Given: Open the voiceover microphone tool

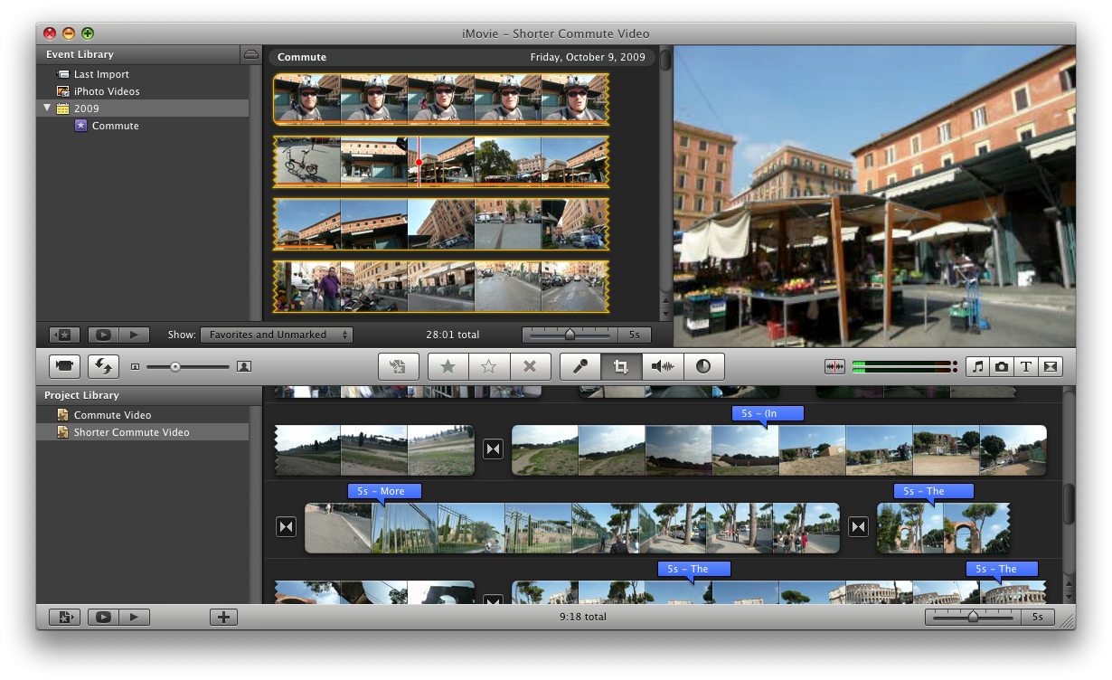Looking at the screenshot, I should [580, 366].
